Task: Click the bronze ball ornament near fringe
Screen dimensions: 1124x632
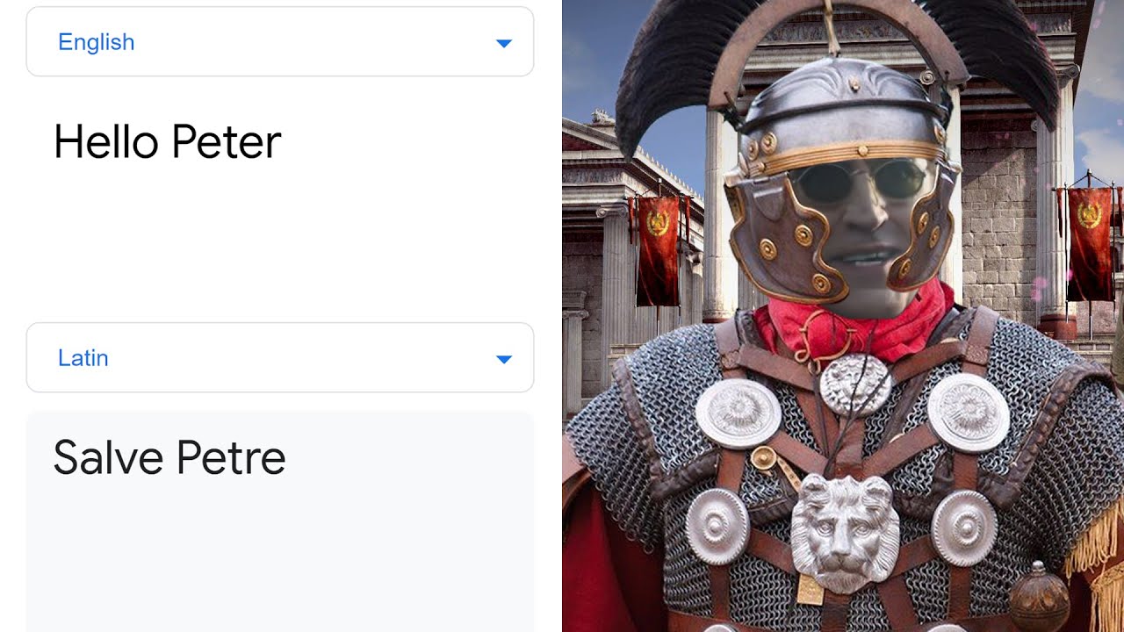Action: (x=1039, y=599)
